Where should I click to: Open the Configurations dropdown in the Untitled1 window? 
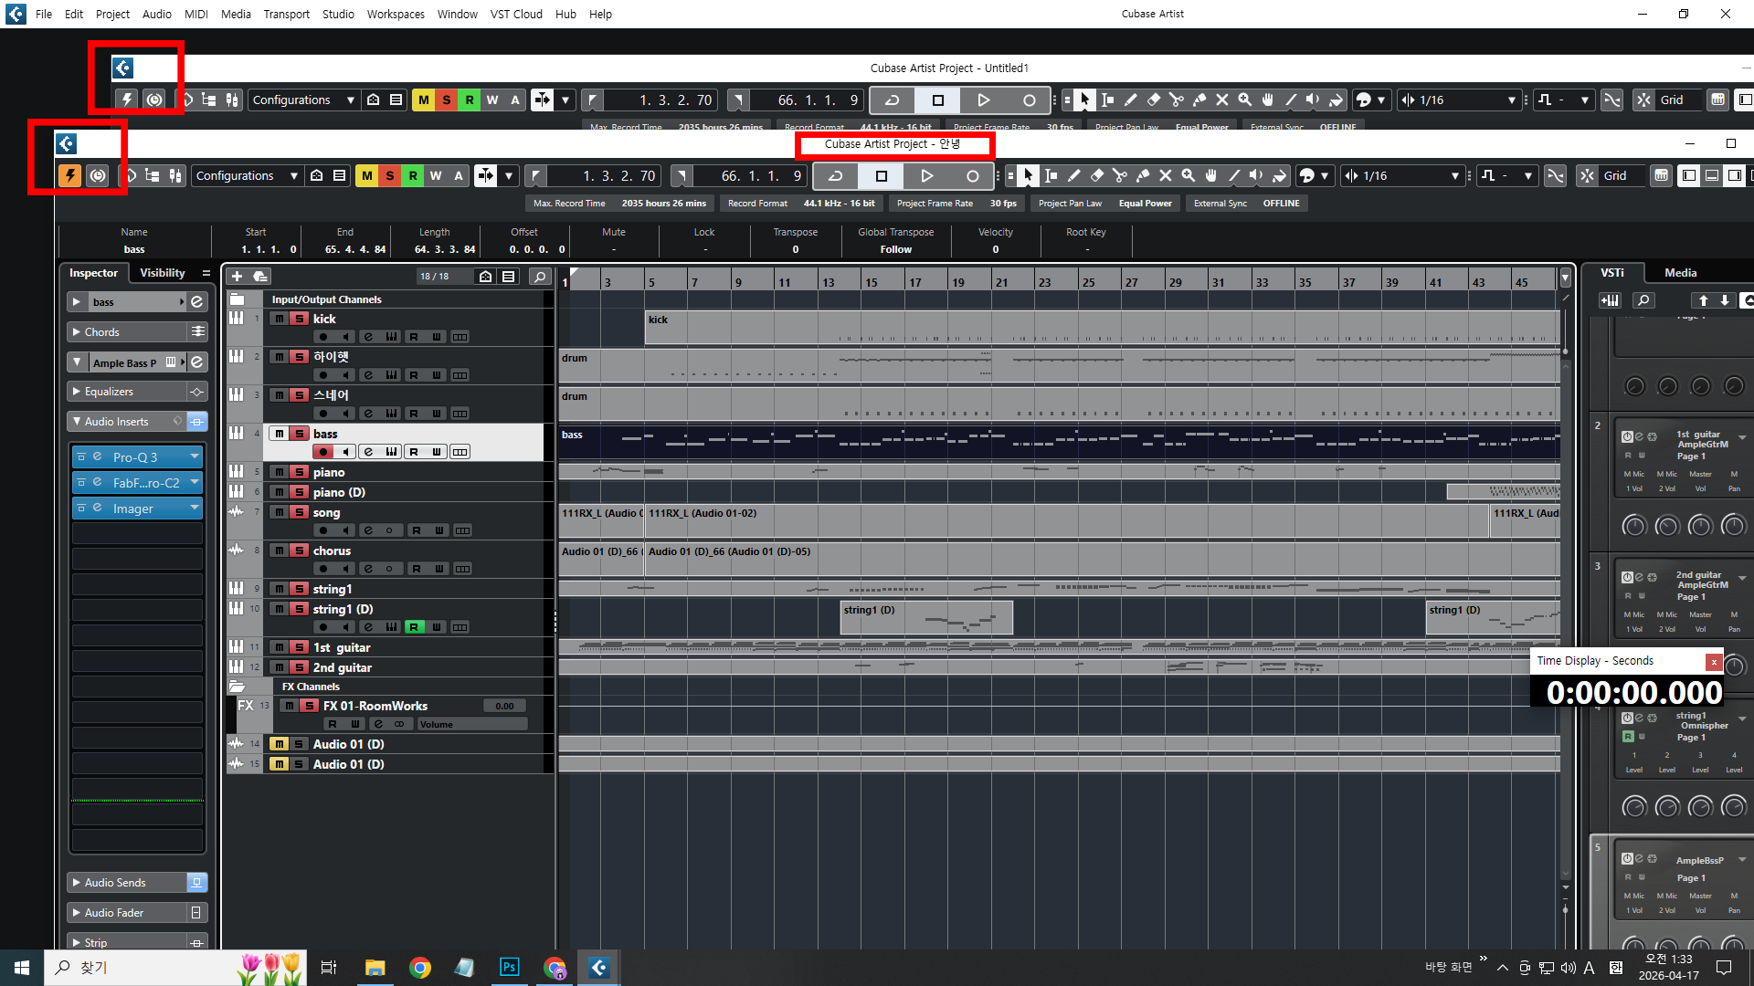click(304, 100)
